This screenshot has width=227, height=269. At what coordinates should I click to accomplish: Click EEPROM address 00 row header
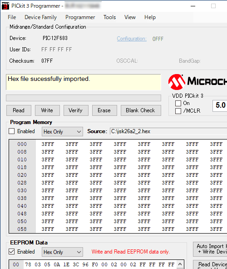pyautogui.click(x=16, y=264)
